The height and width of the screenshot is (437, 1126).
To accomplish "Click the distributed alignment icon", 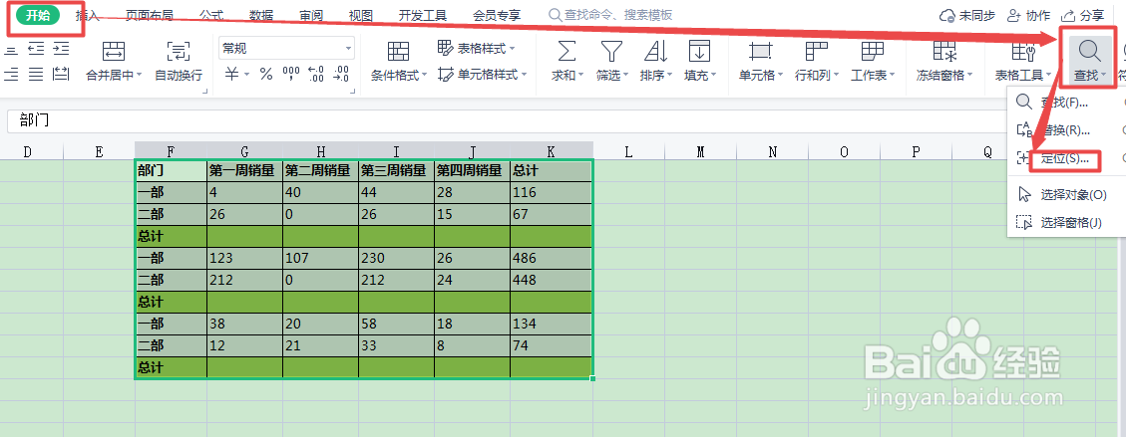I will (61, 74).
